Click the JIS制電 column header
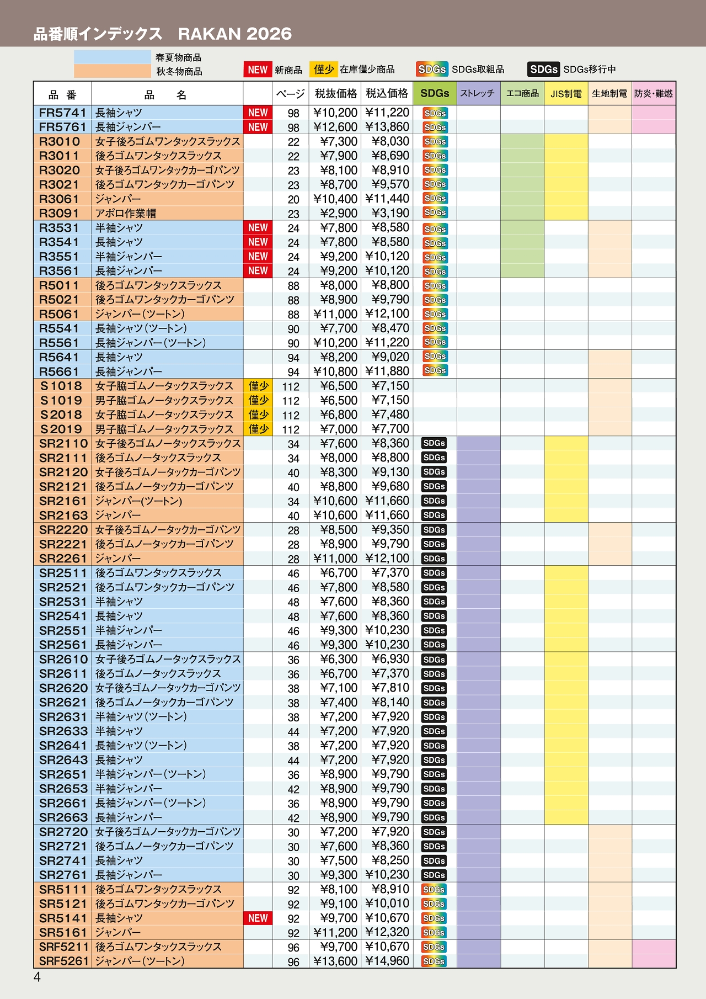Viewport: 706px width, 999px height. point(566,94)
